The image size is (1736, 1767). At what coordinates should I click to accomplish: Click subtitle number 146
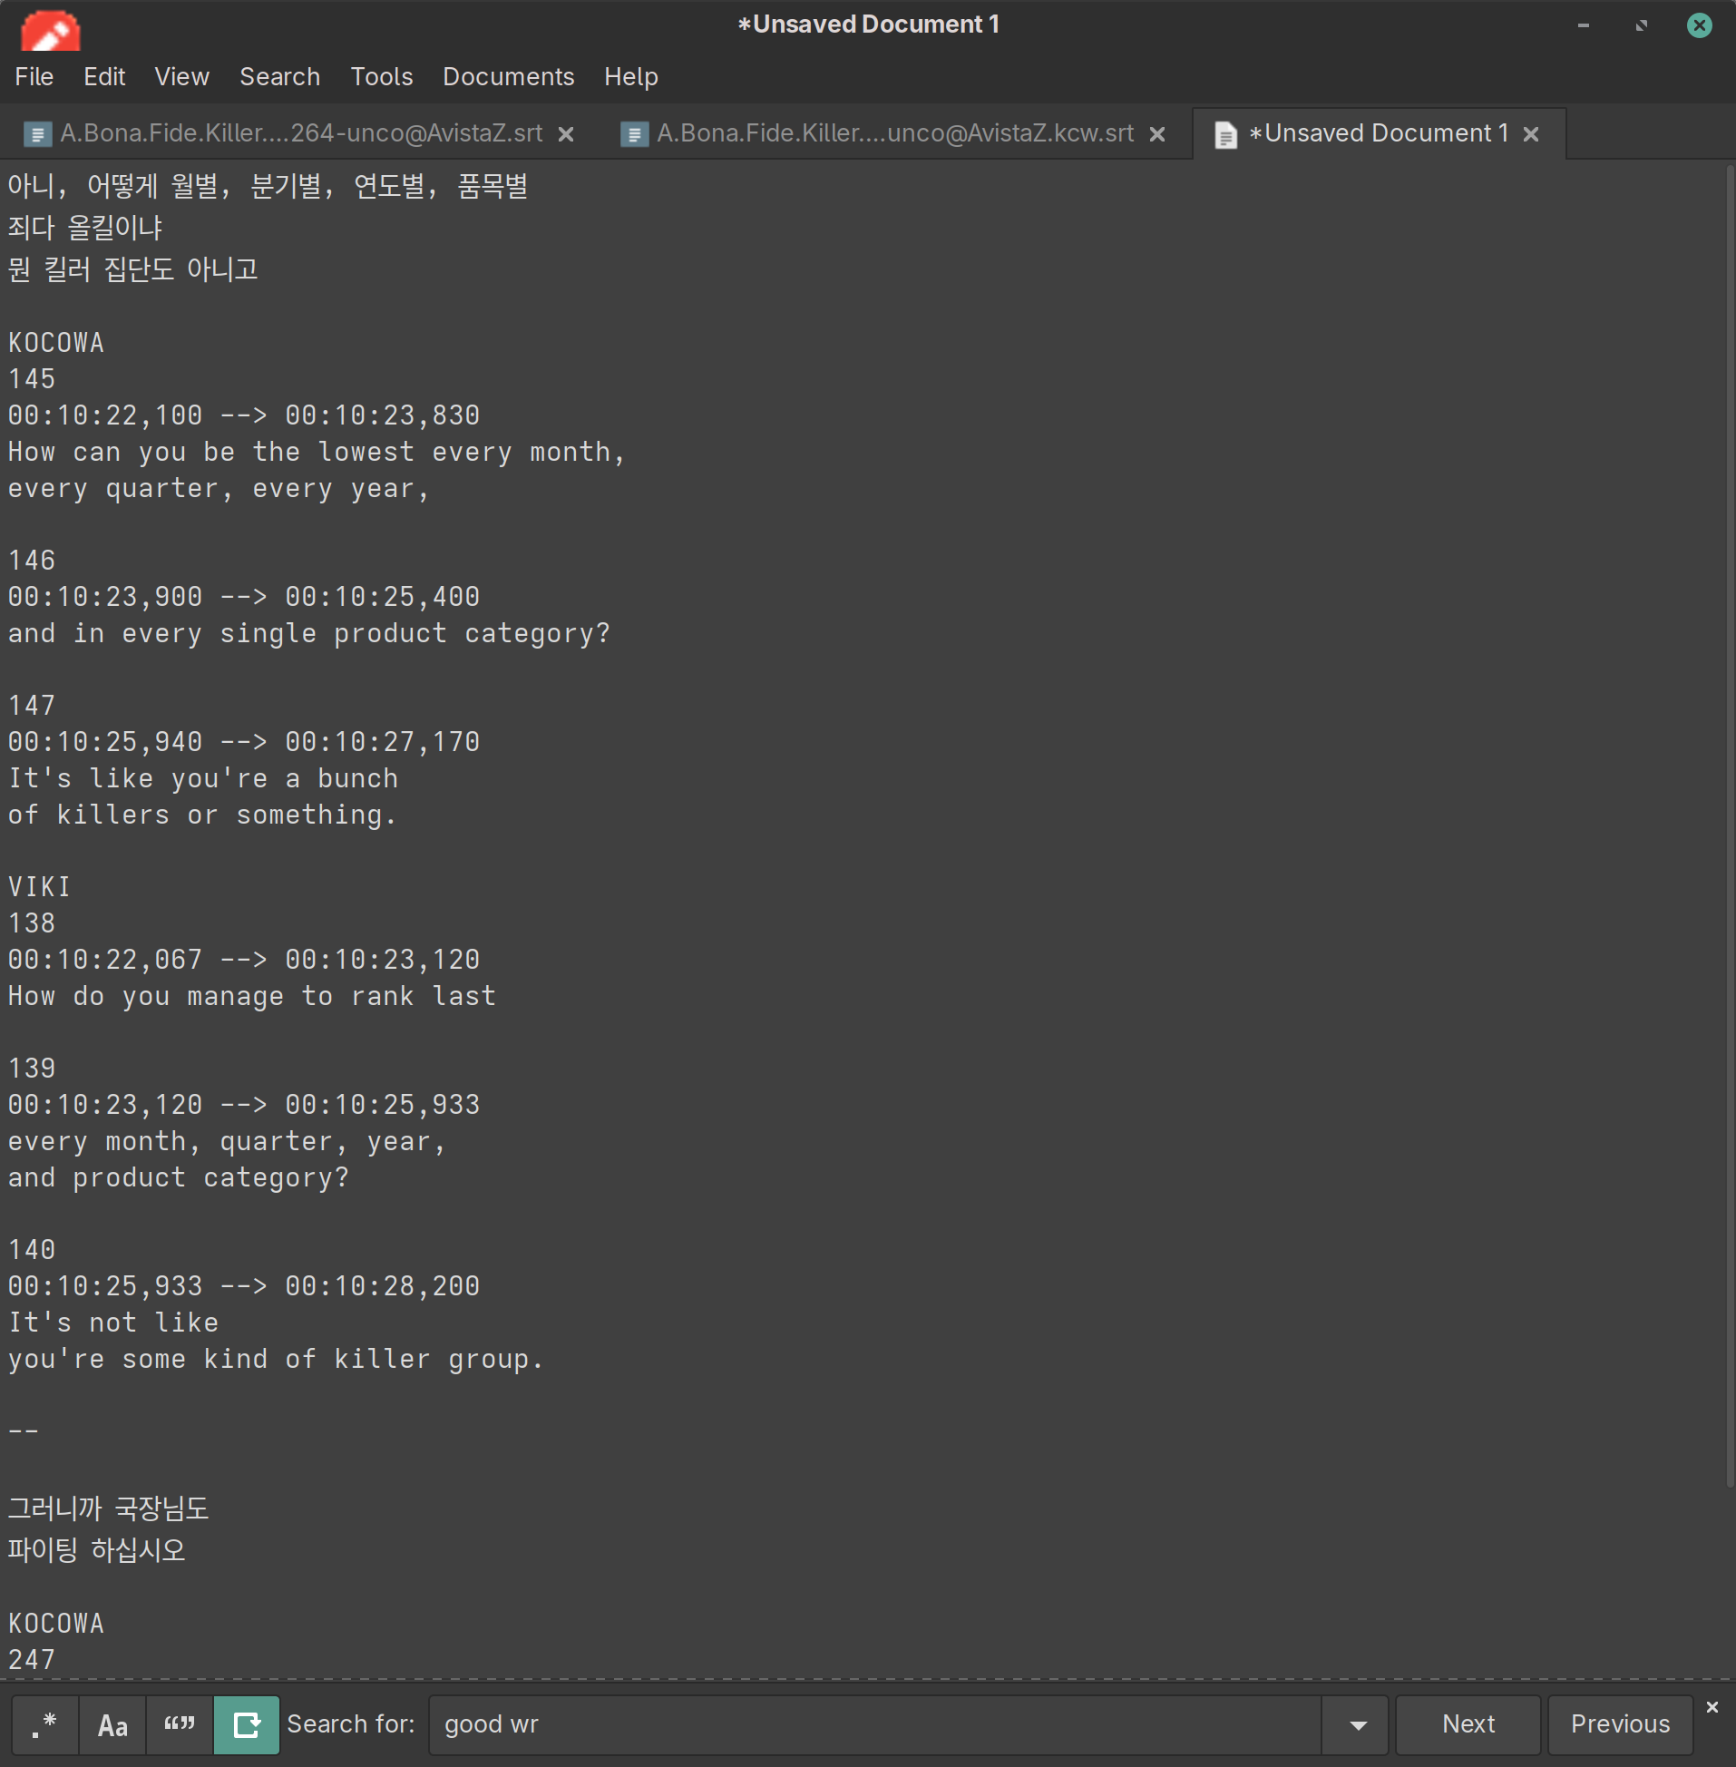pyautogui.click(x=32, y=561)
